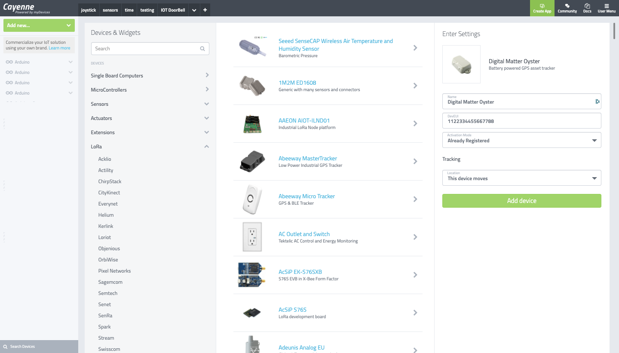The width and height of the screenshot is (619, 353).
Task: Click the DevEUI input field
Action: point(521,120)
